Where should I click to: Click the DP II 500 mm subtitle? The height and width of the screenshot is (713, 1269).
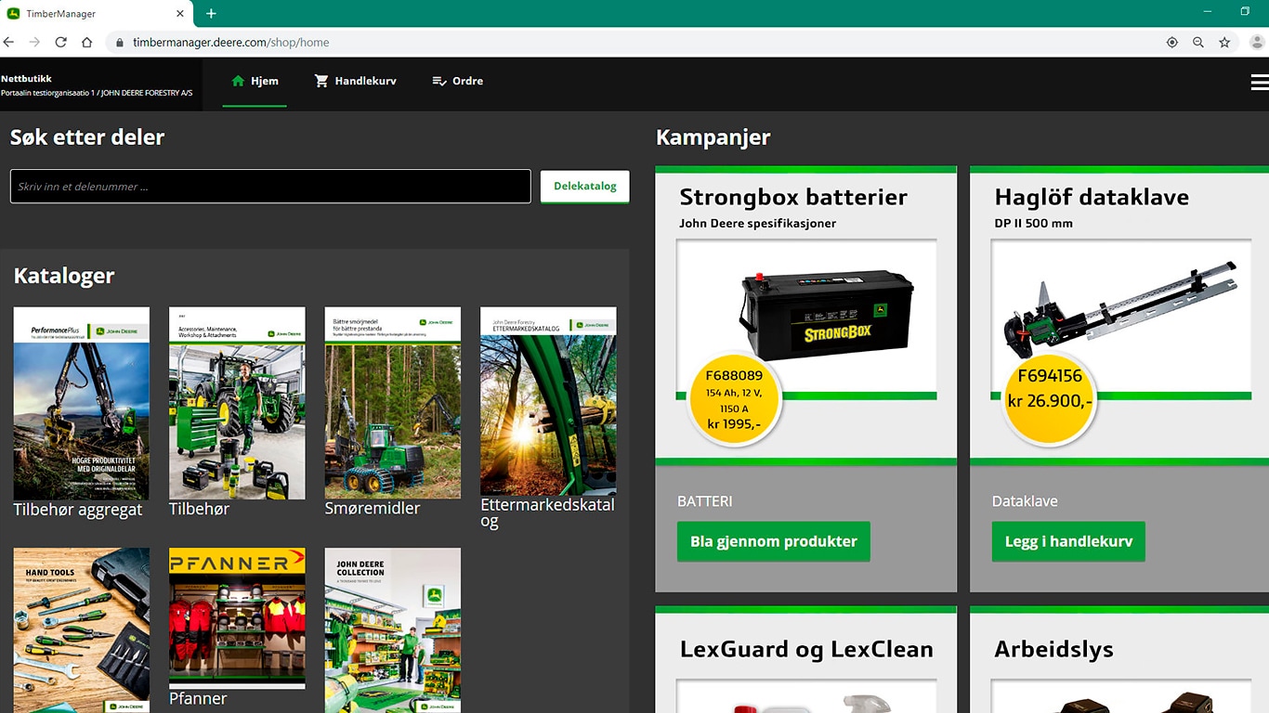click(x=1034, y=224)
